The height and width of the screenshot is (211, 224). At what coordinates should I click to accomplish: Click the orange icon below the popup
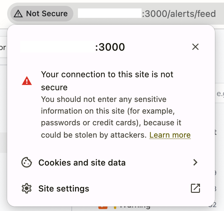(x=103, y=207)
